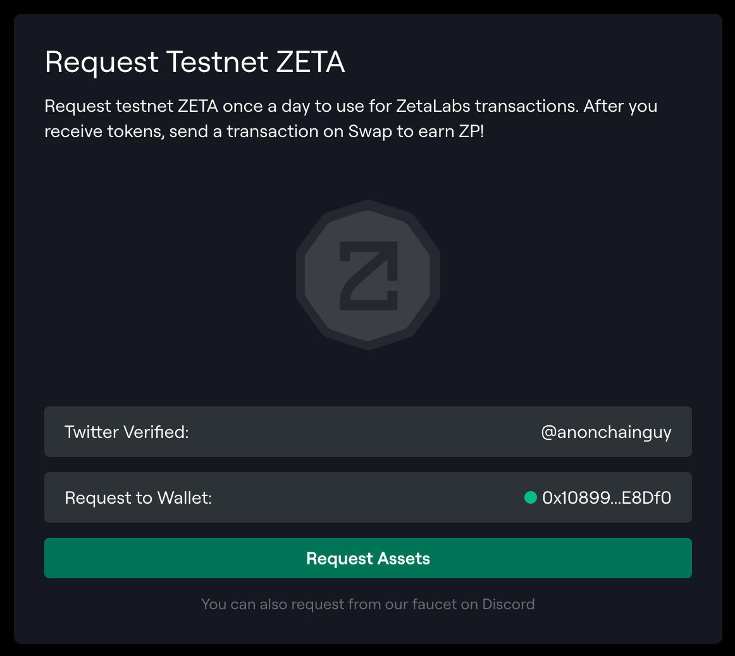
Task: Click "After you" at first description line's end
Action: click(x=620, y=106)
